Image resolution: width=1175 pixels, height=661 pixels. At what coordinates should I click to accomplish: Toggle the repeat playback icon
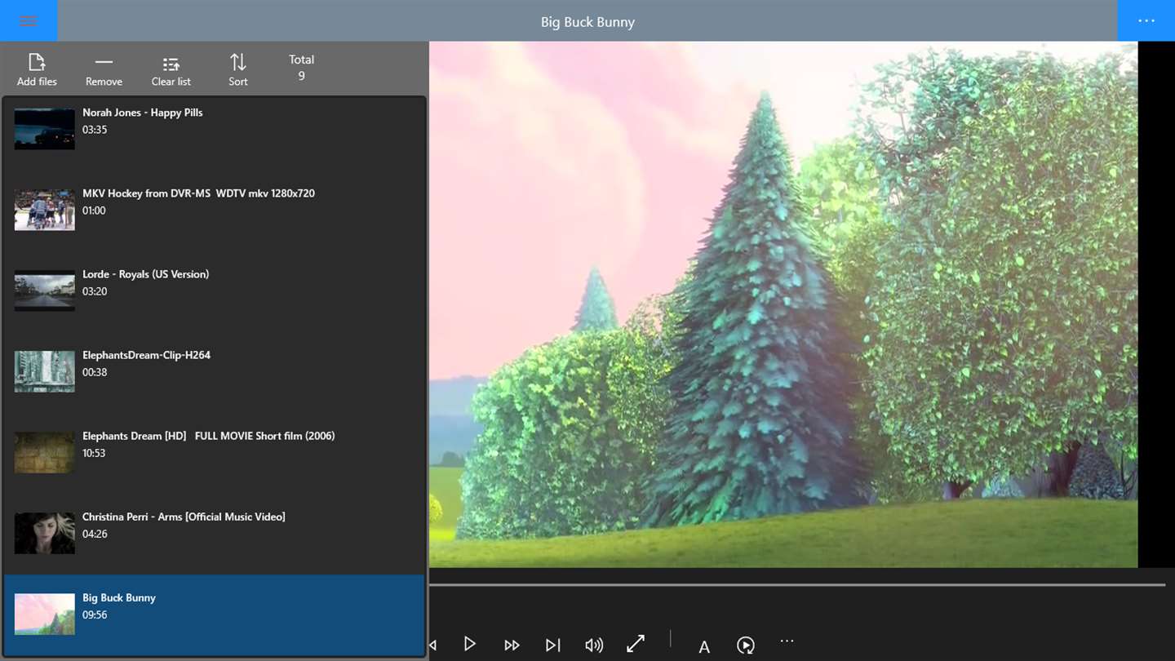pos(746,645)
